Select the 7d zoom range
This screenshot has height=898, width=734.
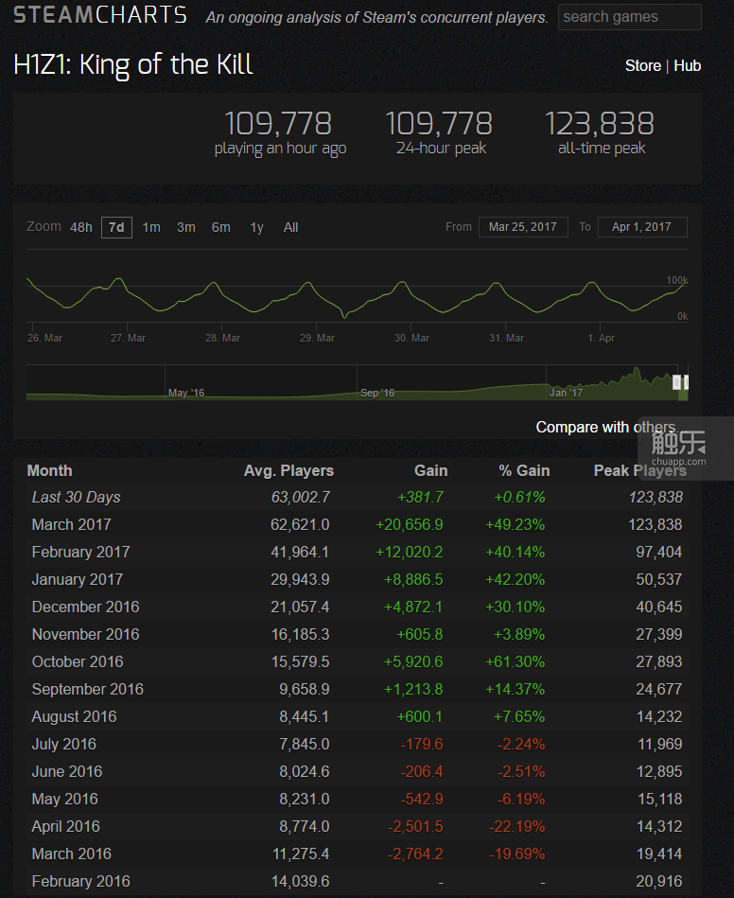tap(116, 227)
